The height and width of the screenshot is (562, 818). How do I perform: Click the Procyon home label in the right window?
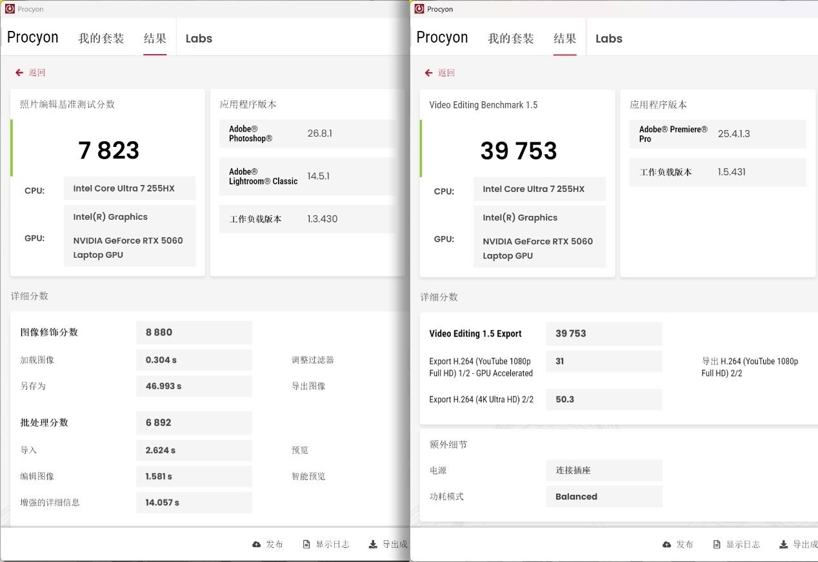[x=442, y=37]
